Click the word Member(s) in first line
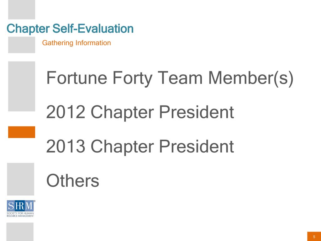Viewport: 321px width, 241px height. coord(251,78)
